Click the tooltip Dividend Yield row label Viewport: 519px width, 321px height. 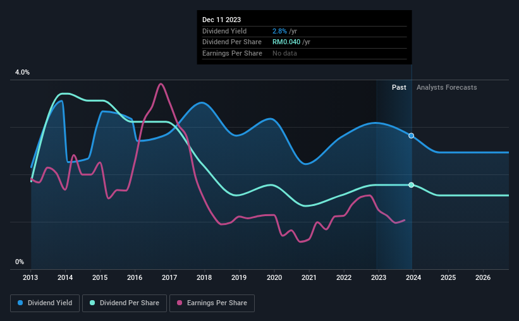click(224, 31)
